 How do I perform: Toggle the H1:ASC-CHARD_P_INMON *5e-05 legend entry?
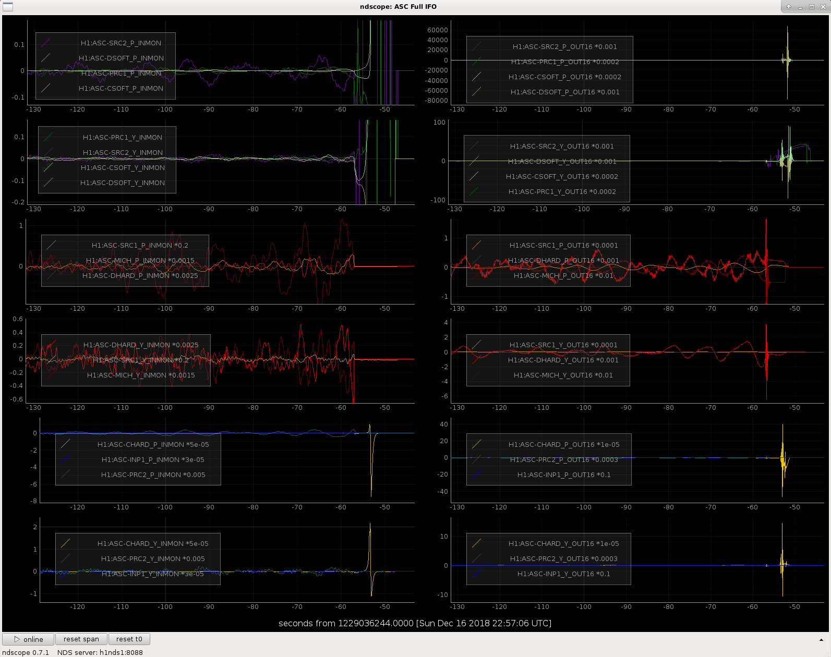tap(153, 444)
